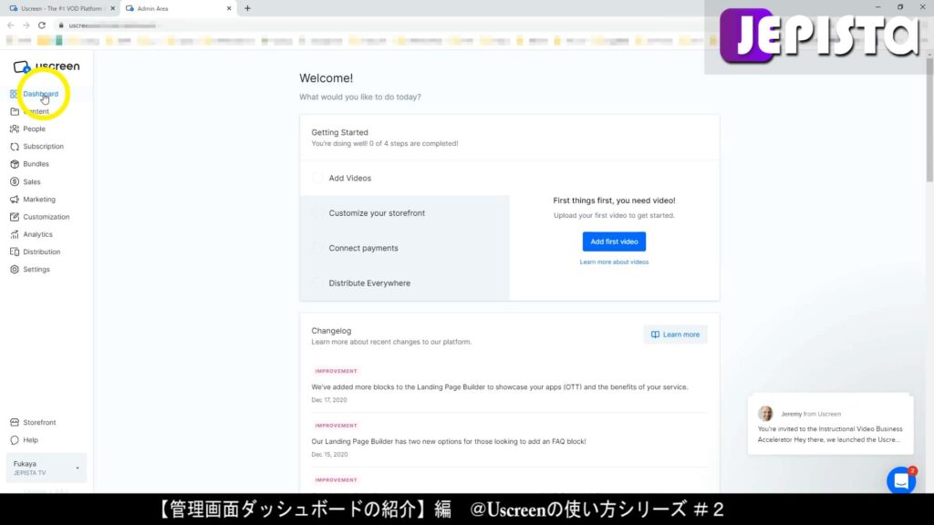Select Connect payments step text

(x=363, y=248)
